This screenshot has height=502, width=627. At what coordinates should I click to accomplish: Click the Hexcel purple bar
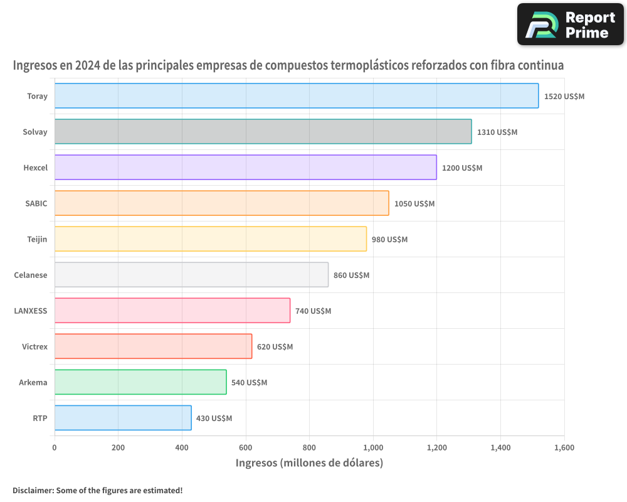point(245,168)
